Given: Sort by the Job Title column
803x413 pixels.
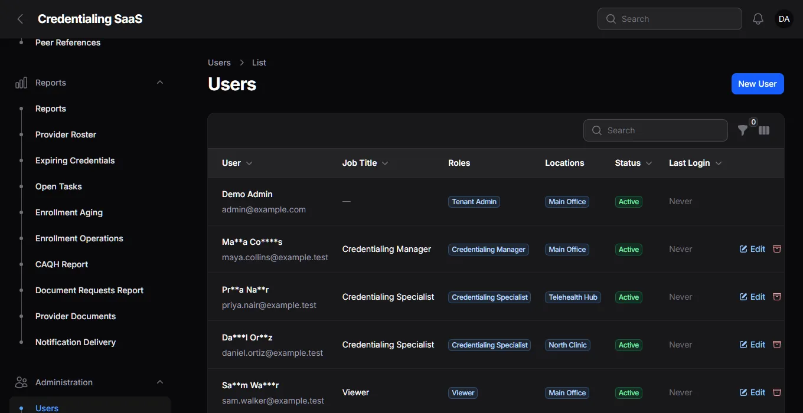Looking at the screenshot, I should tap(365, 163).
